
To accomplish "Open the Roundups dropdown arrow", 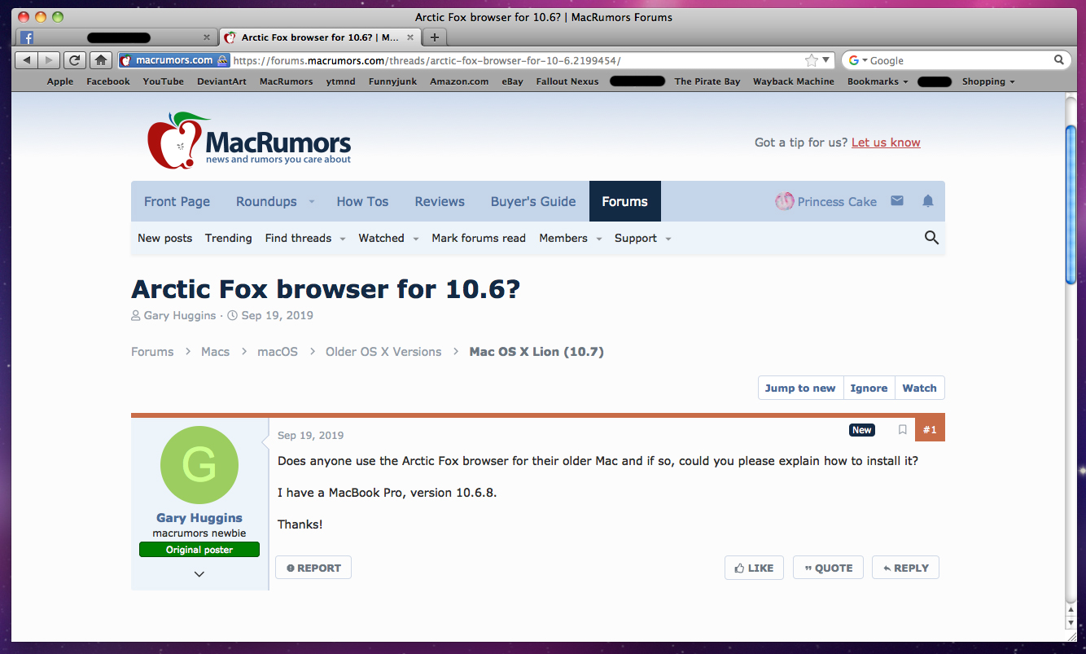I will coord(311,202).
